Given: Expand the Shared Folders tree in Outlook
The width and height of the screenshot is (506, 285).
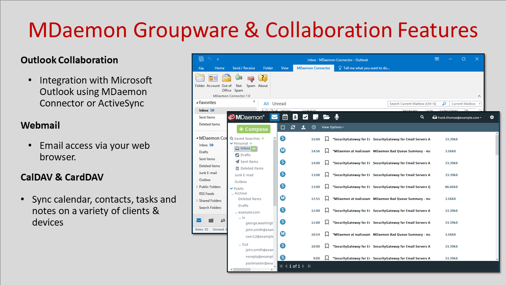Looking at the screenshot, I should [x=197, y=201].
